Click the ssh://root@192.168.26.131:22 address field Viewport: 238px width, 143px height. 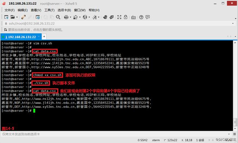click(x=118, y=23)
